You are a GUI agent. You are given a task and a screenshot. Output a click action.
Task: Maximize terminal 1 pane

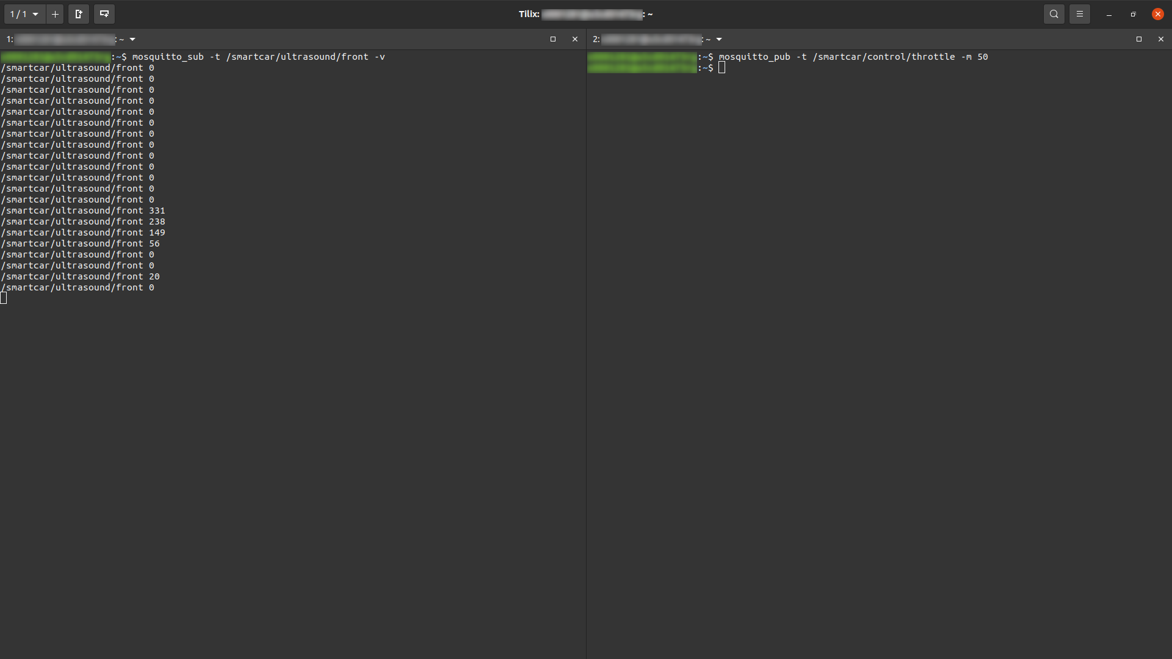[x=553, y=39]
